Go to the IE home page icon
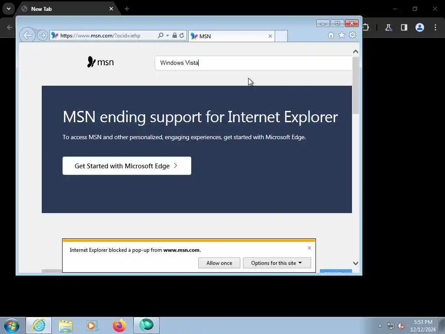Screen dimensions: 445x334 tap(331, 35)
